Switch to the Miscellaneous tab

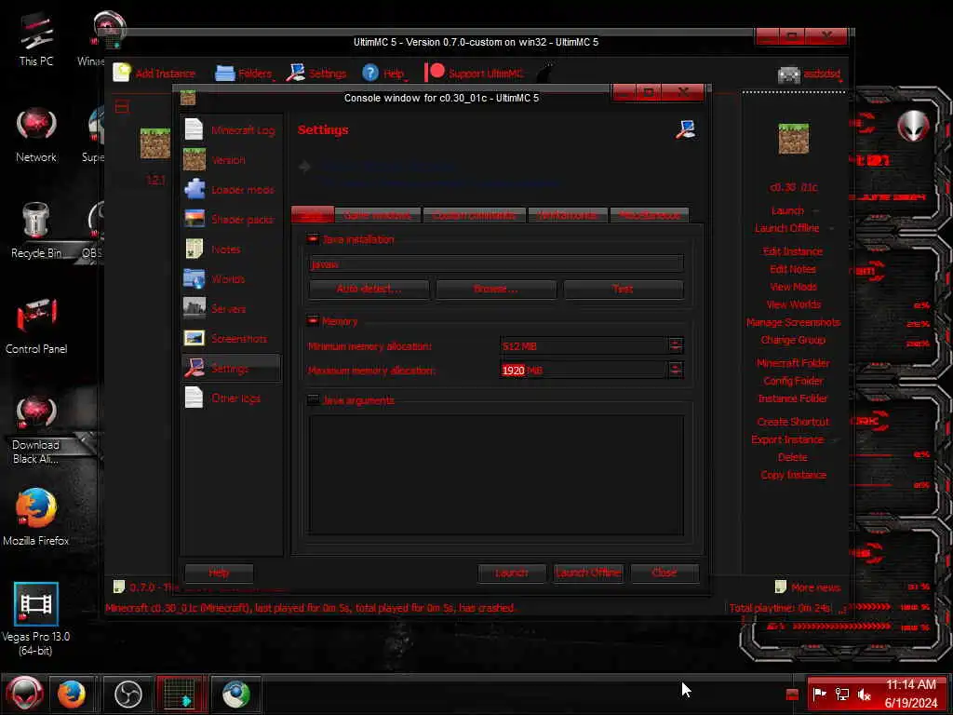(x=649, y=215)
